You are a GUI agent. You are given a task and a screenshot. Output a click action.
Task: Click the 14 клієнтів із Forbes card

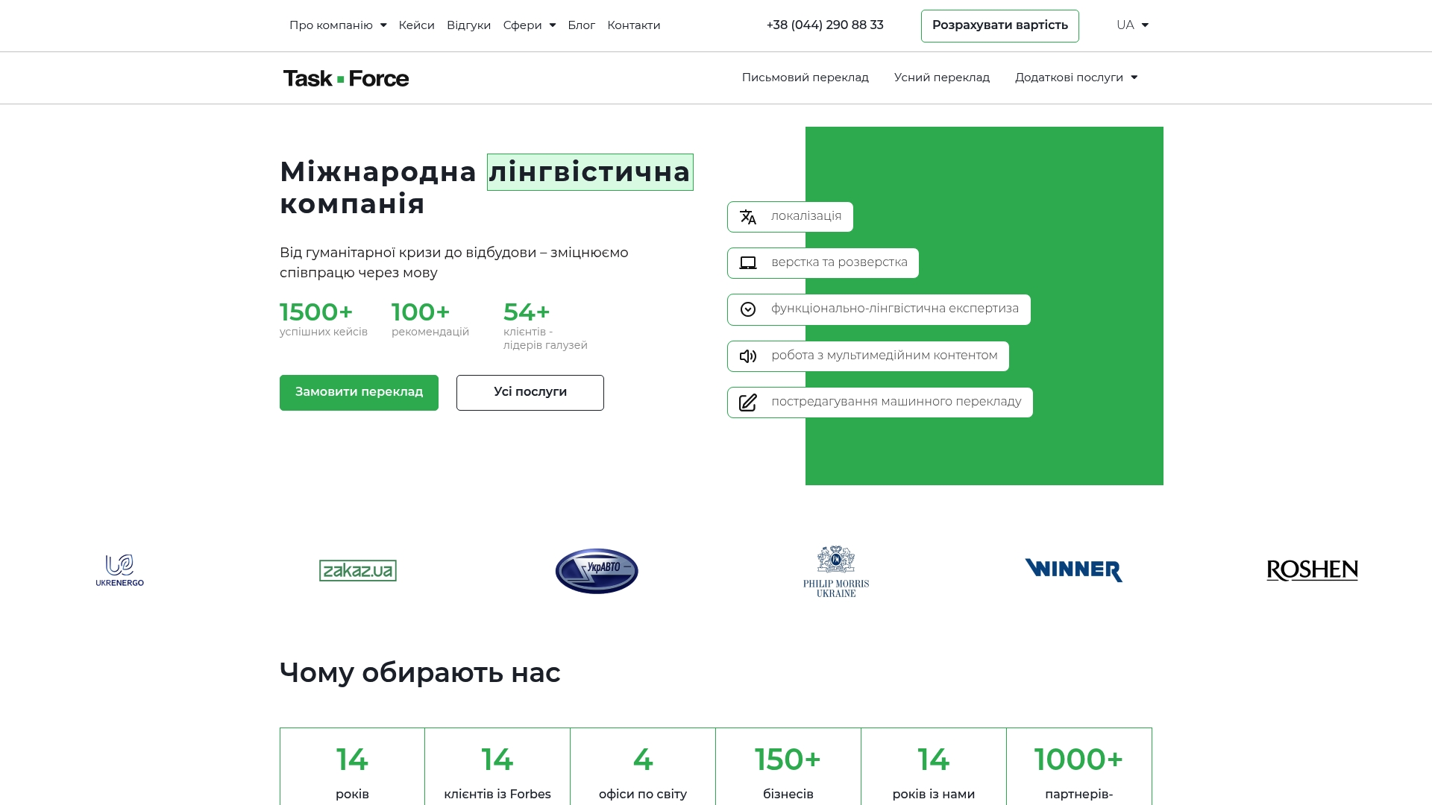[497, 767]
